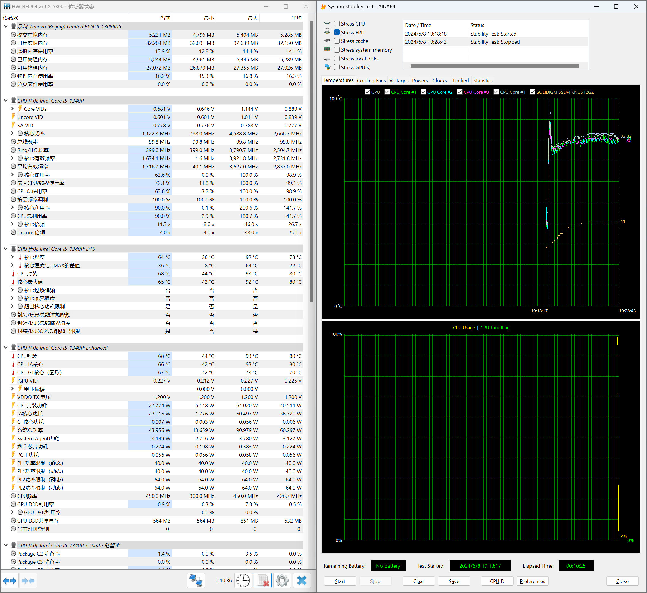
Task: Click the expand columns arrows icon in HWiNFO
Action: 10,581
